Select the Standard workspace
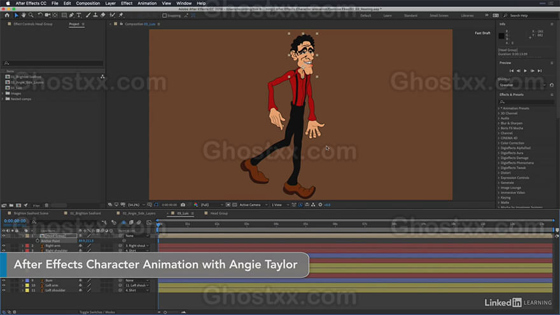 click(x=410, y=16)
